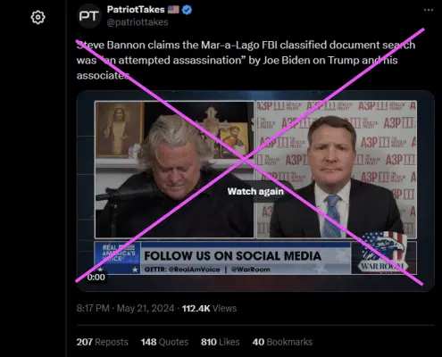Open the three-dot more options menu
Viewport: 442px width, 357px height.
click(x=429, y=10)
